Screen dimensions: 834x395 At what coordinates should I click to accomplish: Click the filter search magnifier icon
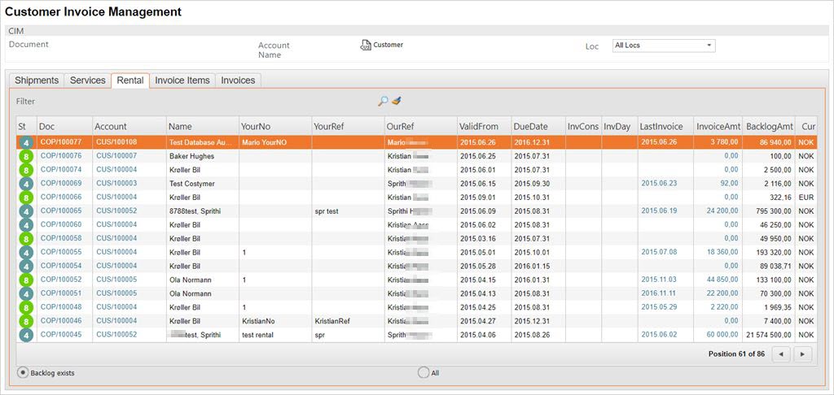point(383,102)
